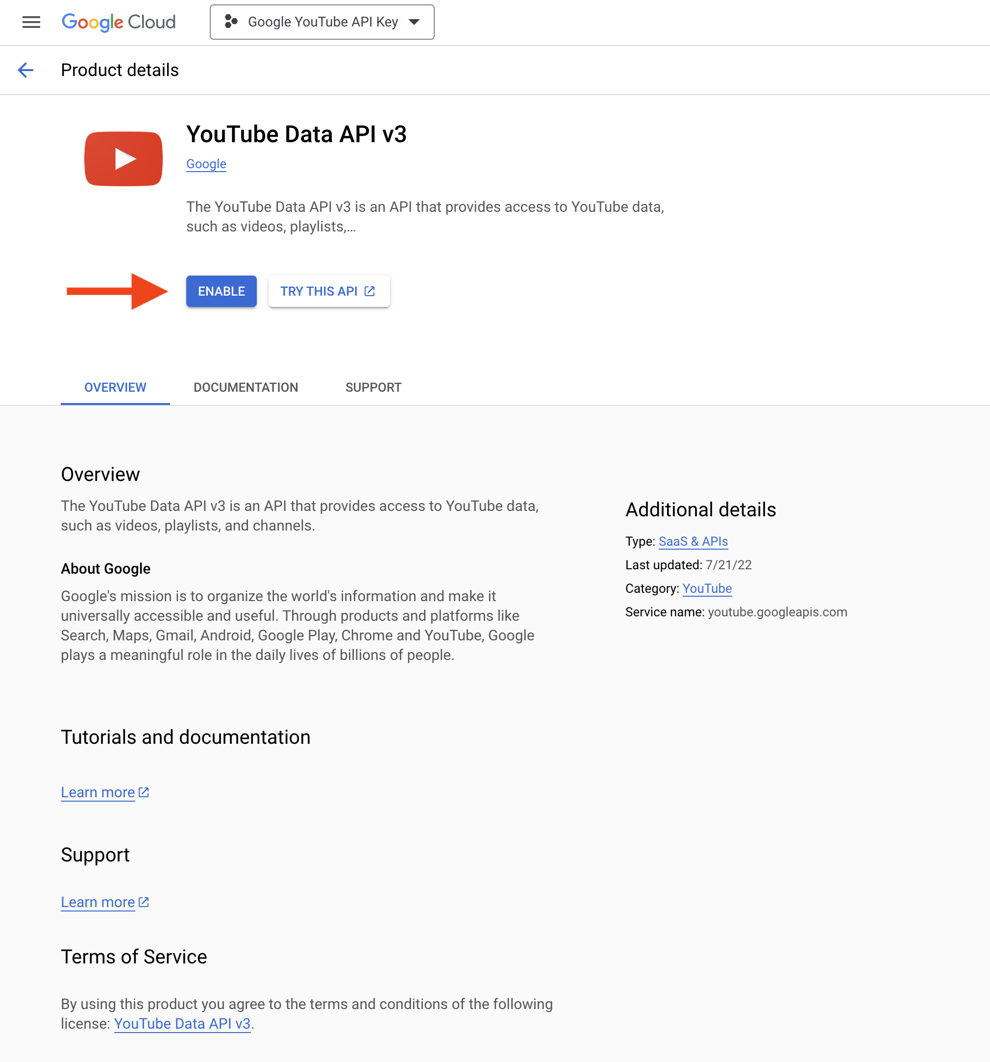Click the About Google subheading

(x=106, y=568)
